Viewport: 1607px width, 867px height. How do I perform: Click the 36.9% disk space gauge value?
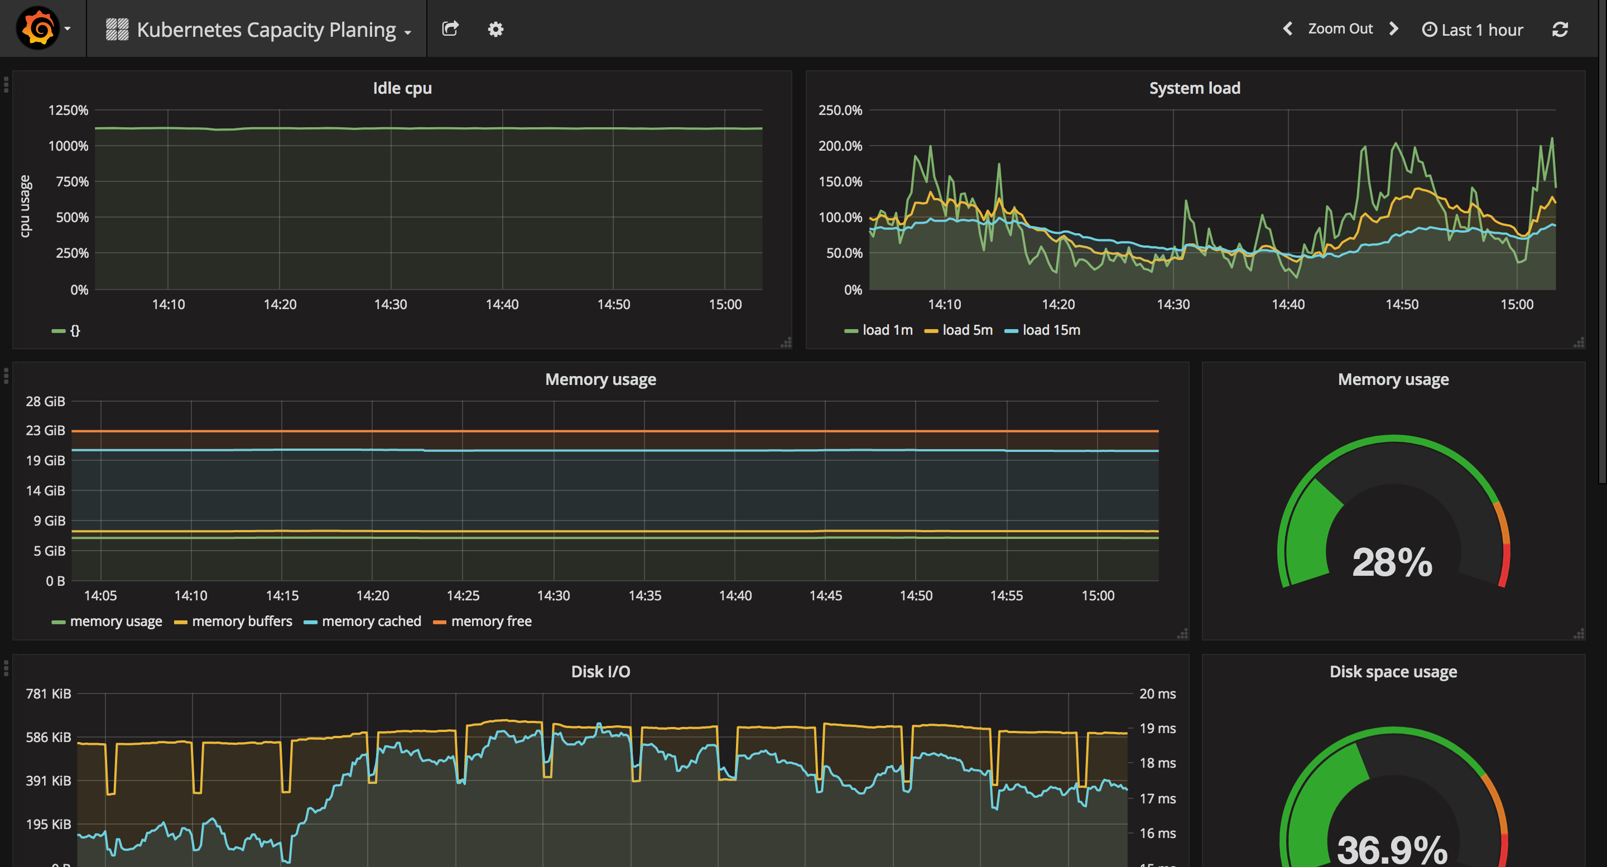1392,850
